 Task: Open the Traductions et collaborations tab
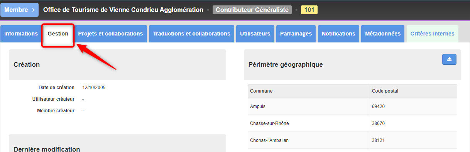pyautogui.click(x=191, y=34)
